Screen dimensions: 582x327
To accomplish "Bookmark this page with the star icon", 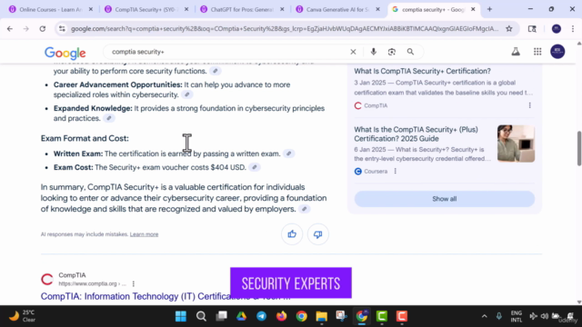I will 509,28.
